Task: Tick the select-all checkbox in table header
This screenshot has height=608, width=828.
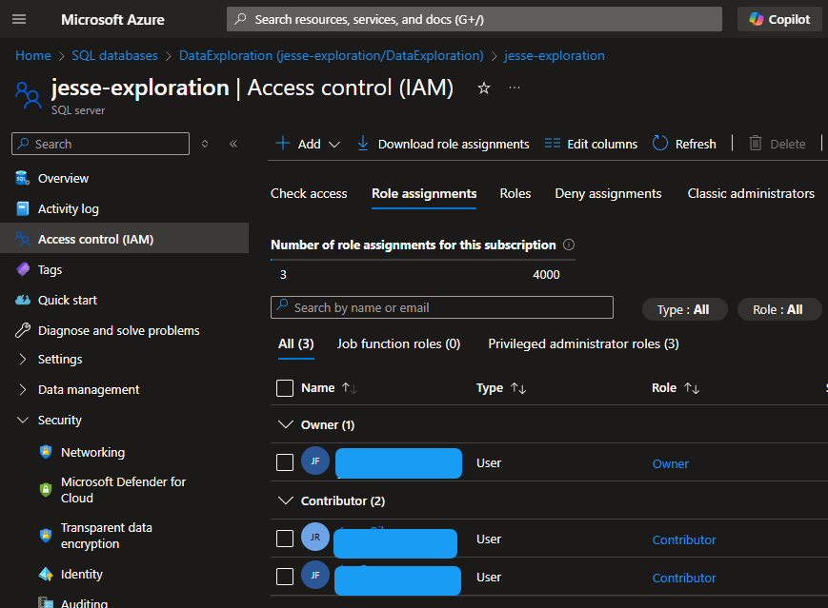Action: coord(285,388)
